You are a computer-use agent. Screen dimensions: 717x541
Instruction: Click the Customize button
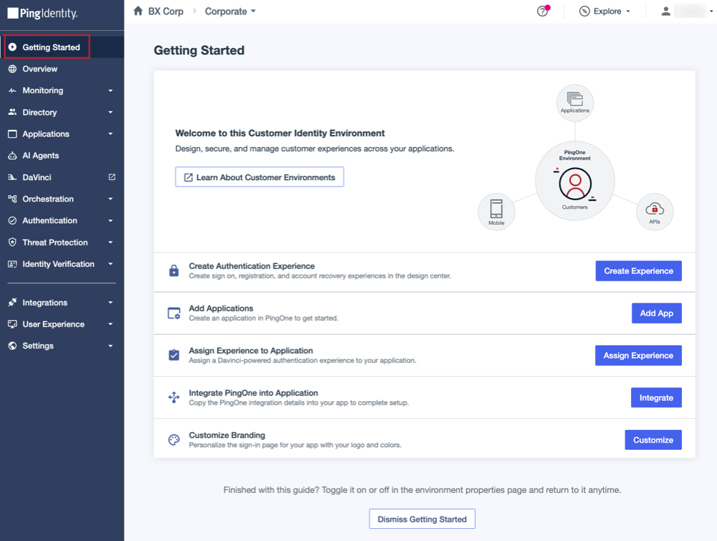click(x=653, y=440)
